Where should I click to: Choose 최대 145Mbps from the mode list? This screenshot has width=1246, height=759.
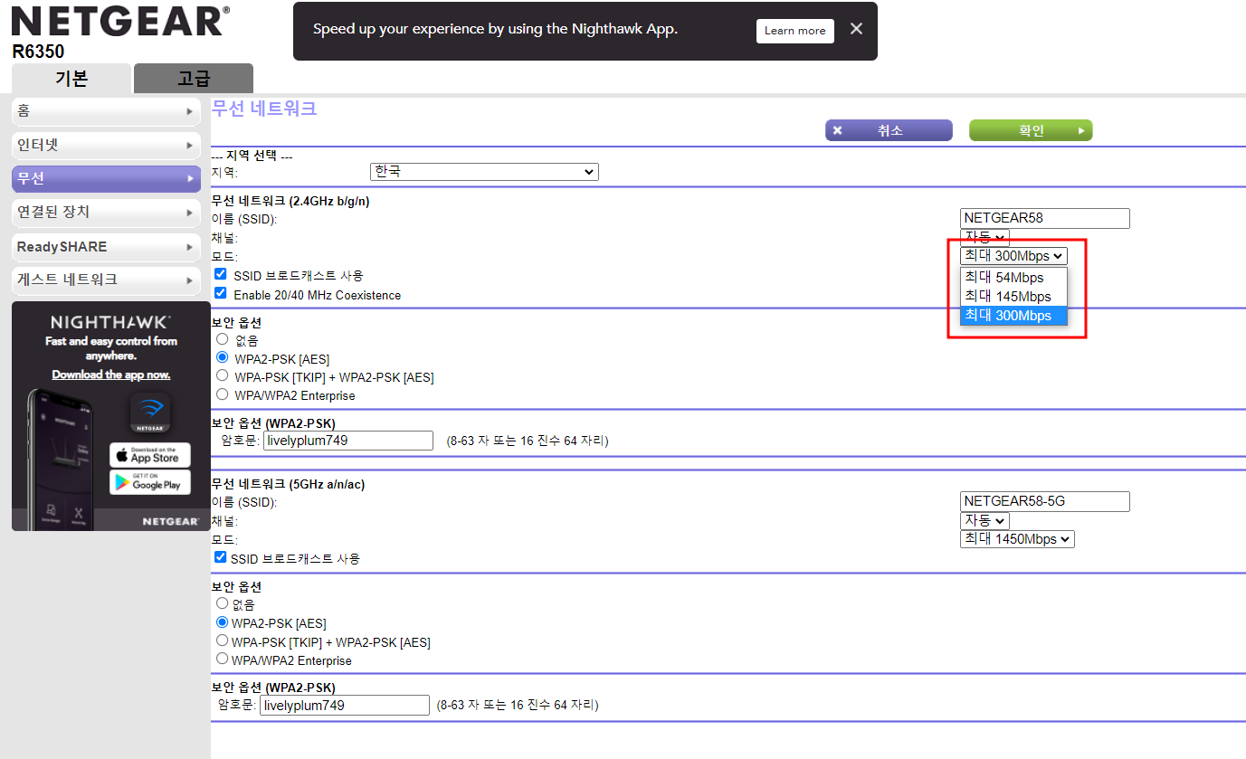1013,296
